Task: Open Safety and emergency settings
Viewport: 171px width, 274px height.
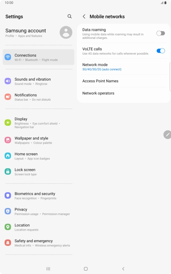Action: click(38, 243)
